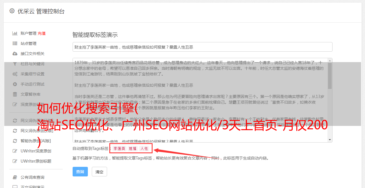Click the 手动运行测试 play icon
Viewport: 365px width, 188px height.
tap(15, 84)
